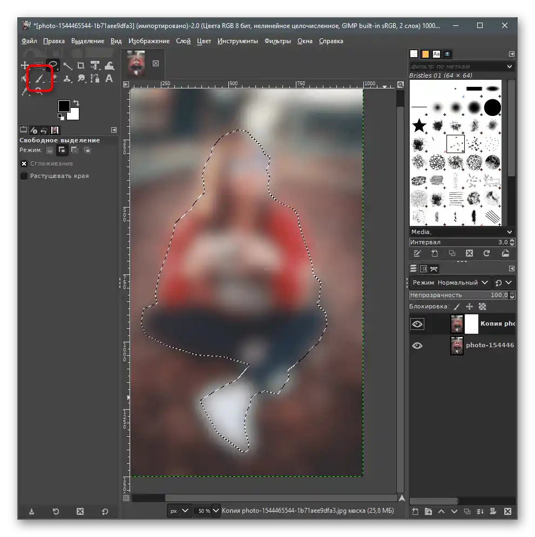Activate the Crop tool
This screenshot has width=535, height=537.
81,65
